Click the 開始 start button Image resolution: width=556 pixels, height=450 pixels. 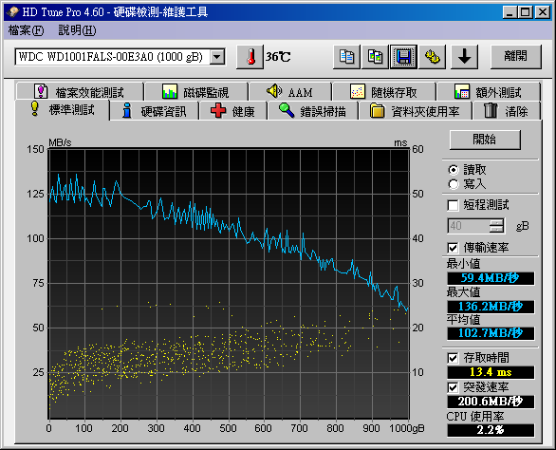(485, 140)
